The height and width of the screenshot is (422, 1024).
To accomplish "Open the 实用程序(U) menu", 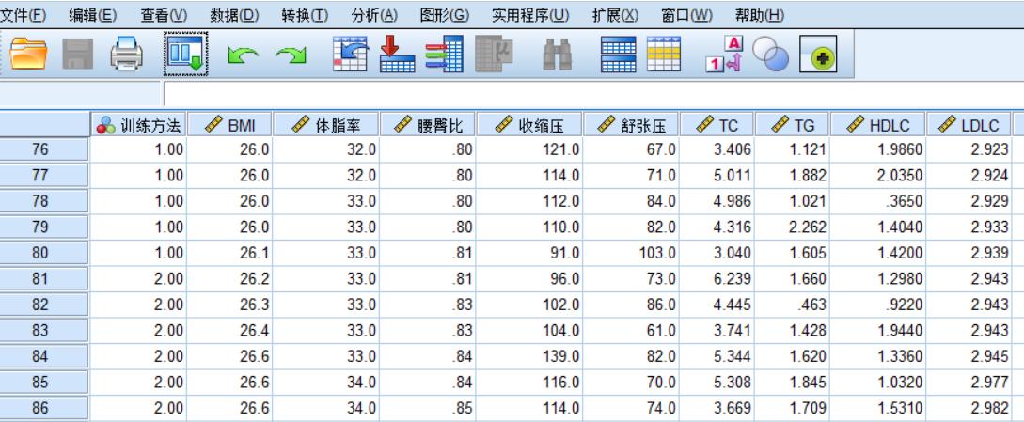I will pyautogui.click(x=530, y=15).
